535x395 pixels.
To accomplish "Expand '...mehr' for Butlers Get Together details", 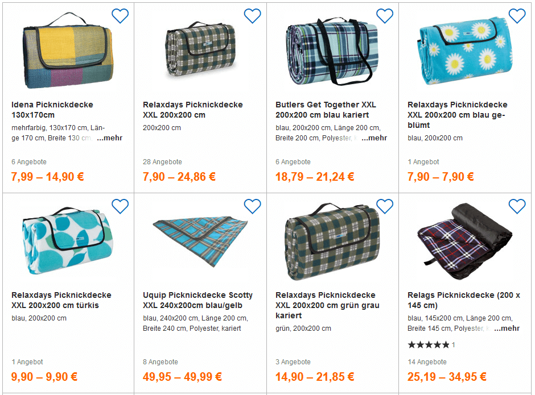I will pyautogui.click(x=374, y=138).
